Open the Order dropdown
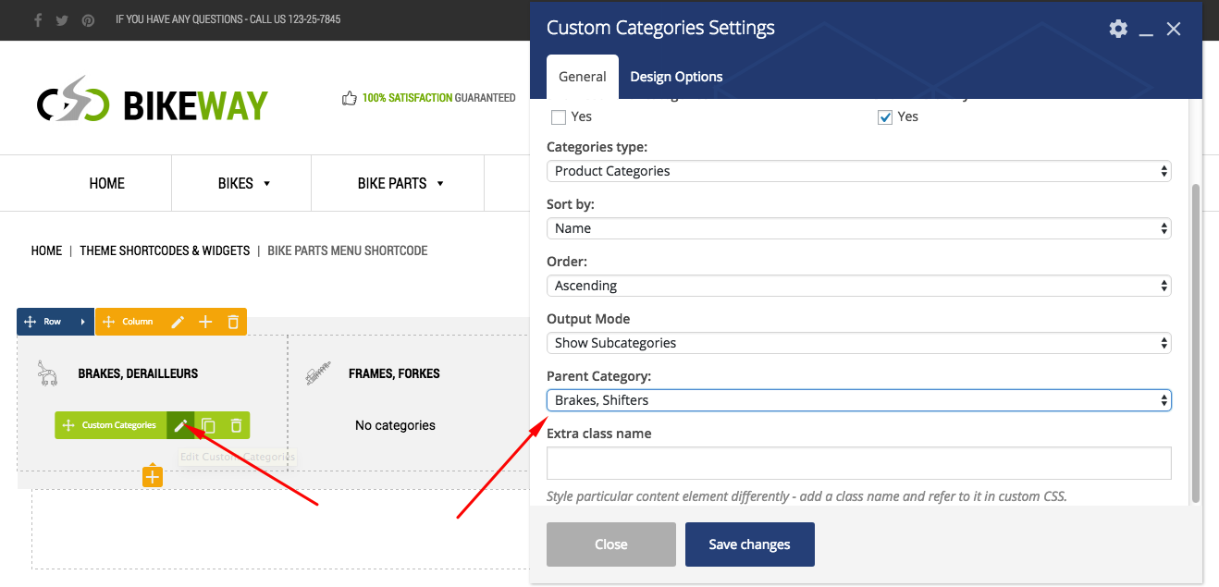 (859, 286)
